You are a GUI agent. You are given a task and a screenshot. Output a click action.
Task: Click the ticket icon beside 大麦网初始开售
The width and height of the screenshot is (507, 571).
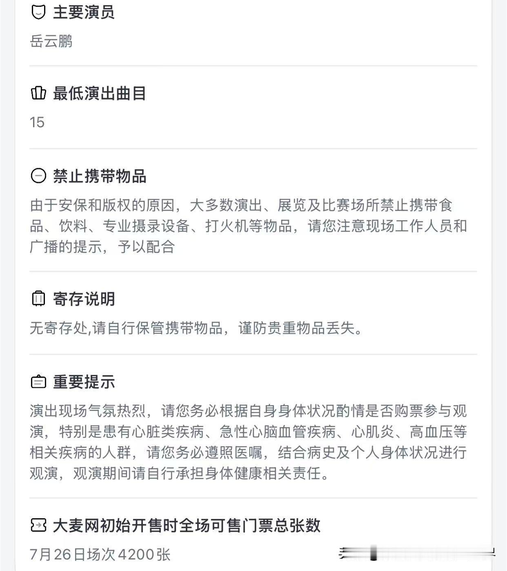tap(38, 525)
